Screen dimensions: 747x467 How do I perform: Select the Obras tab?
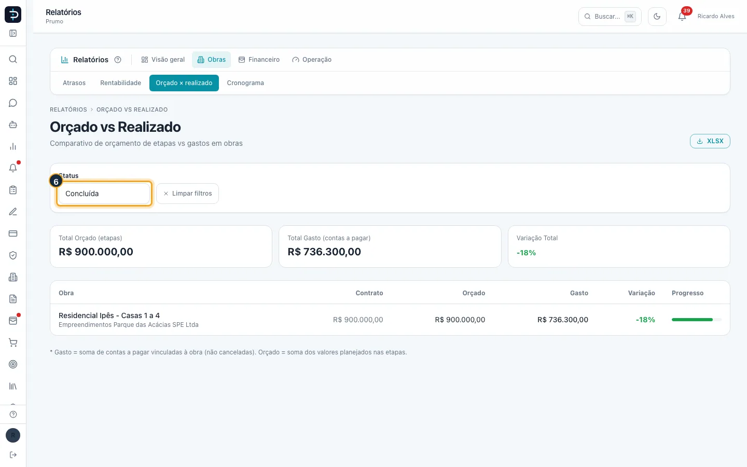tap(211, 60)
